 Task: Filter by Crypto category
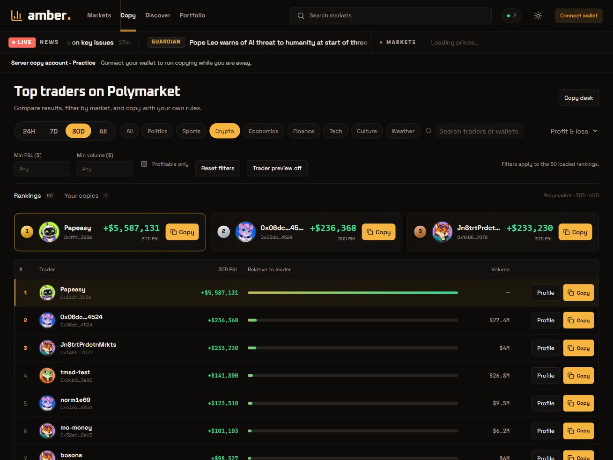tap(225, 131)
